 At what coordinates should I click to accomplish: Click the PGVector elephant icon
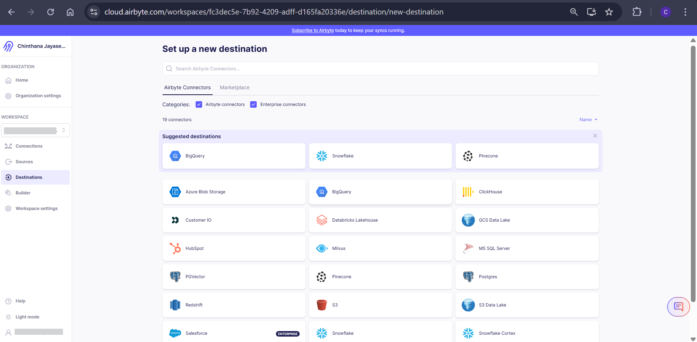(175, 277)
